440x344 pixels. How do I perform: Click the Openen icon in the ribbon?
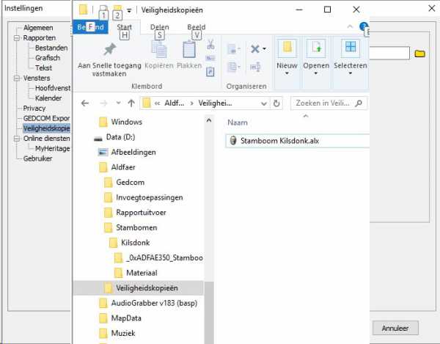coord(317,49)
